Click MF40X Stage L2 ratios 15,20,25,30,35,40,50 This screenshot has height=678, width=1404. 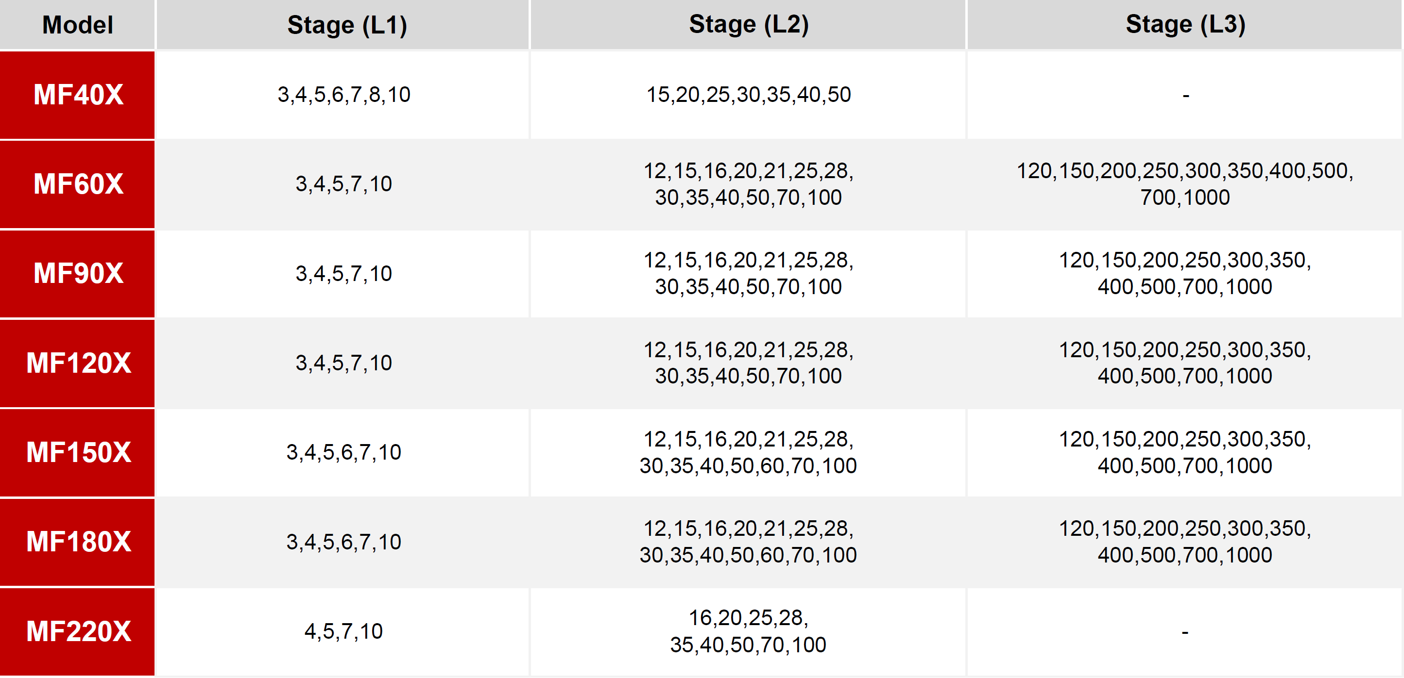748,95
